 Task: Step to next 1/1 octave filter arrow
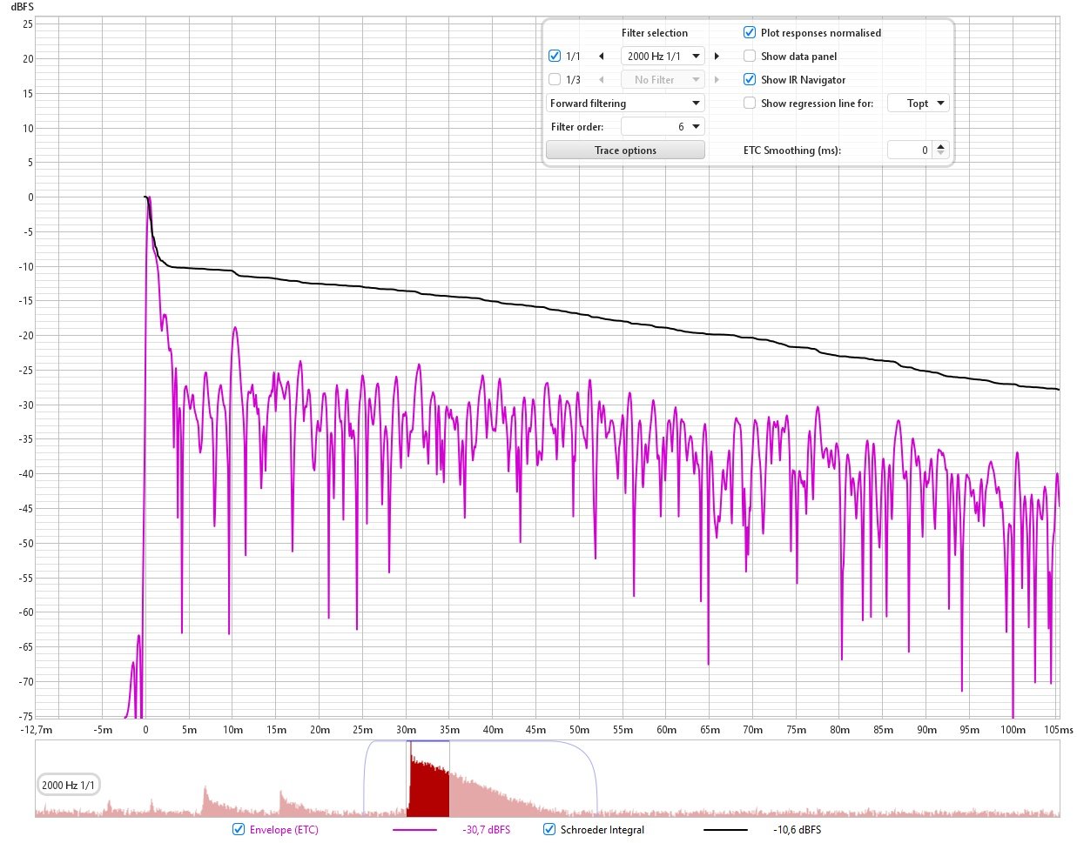717,57
